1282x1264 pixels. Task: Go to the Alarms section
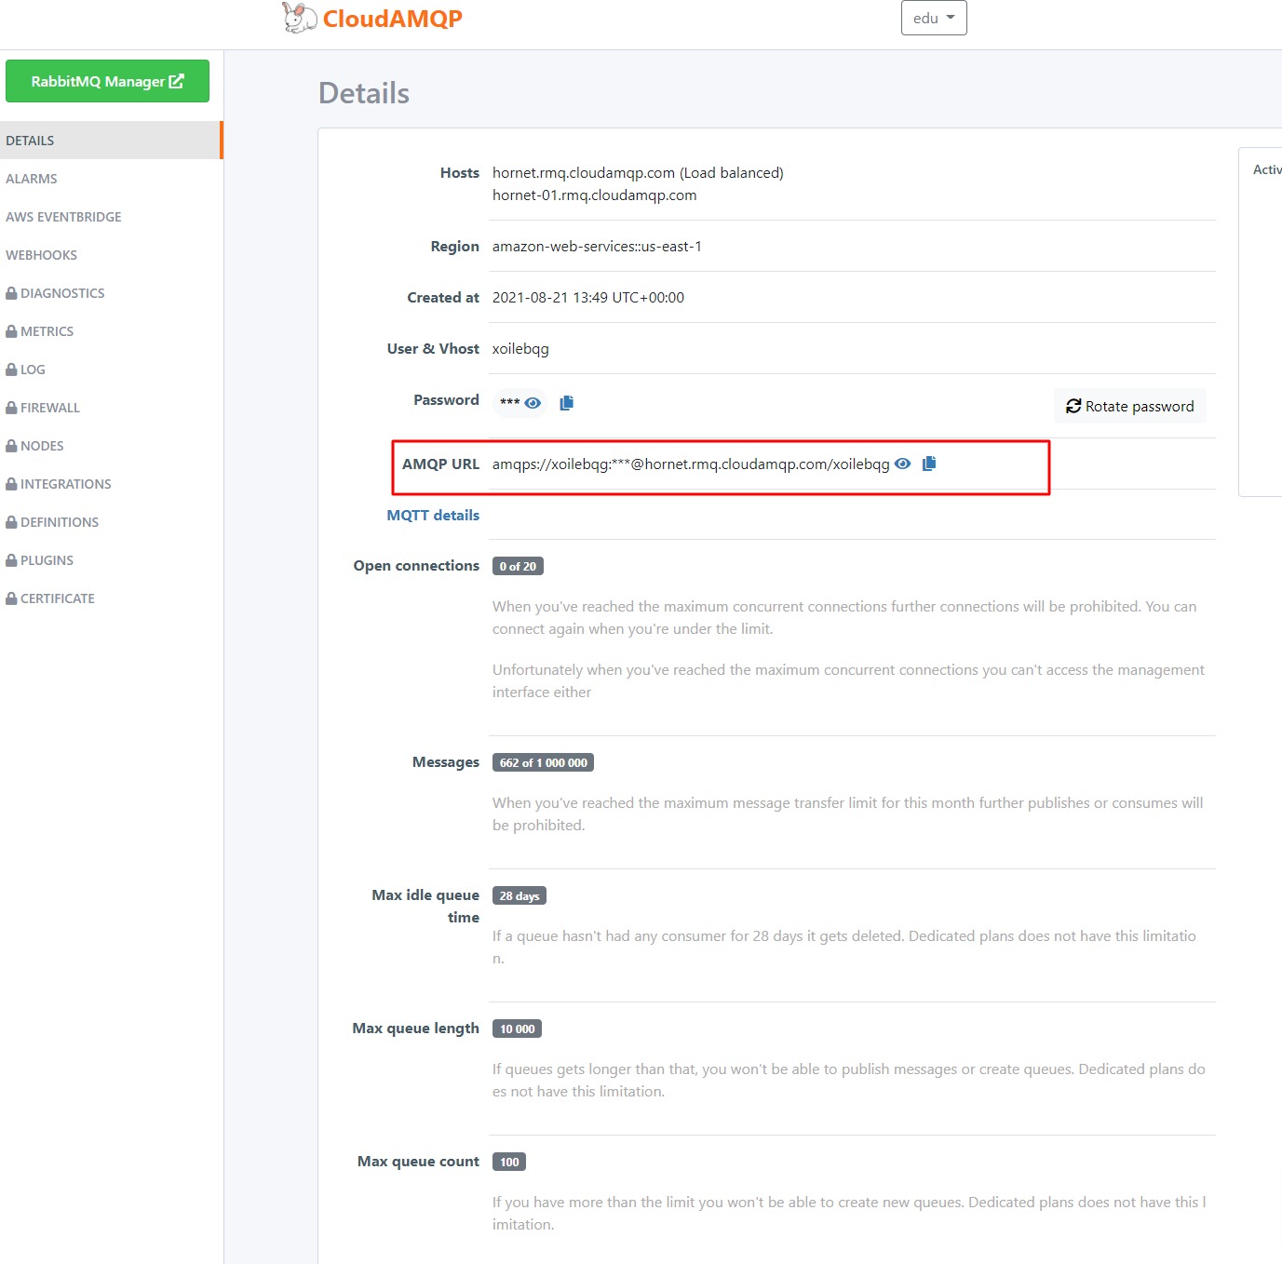tap(32, 179)
